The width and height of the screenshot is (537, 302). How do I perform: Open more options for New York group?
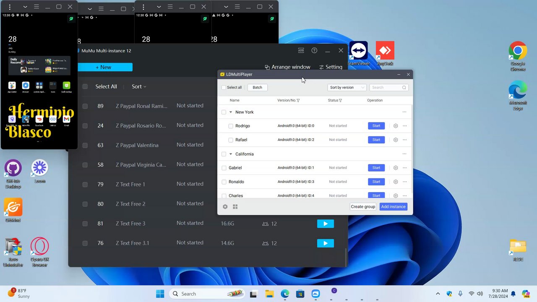[404, 112]
